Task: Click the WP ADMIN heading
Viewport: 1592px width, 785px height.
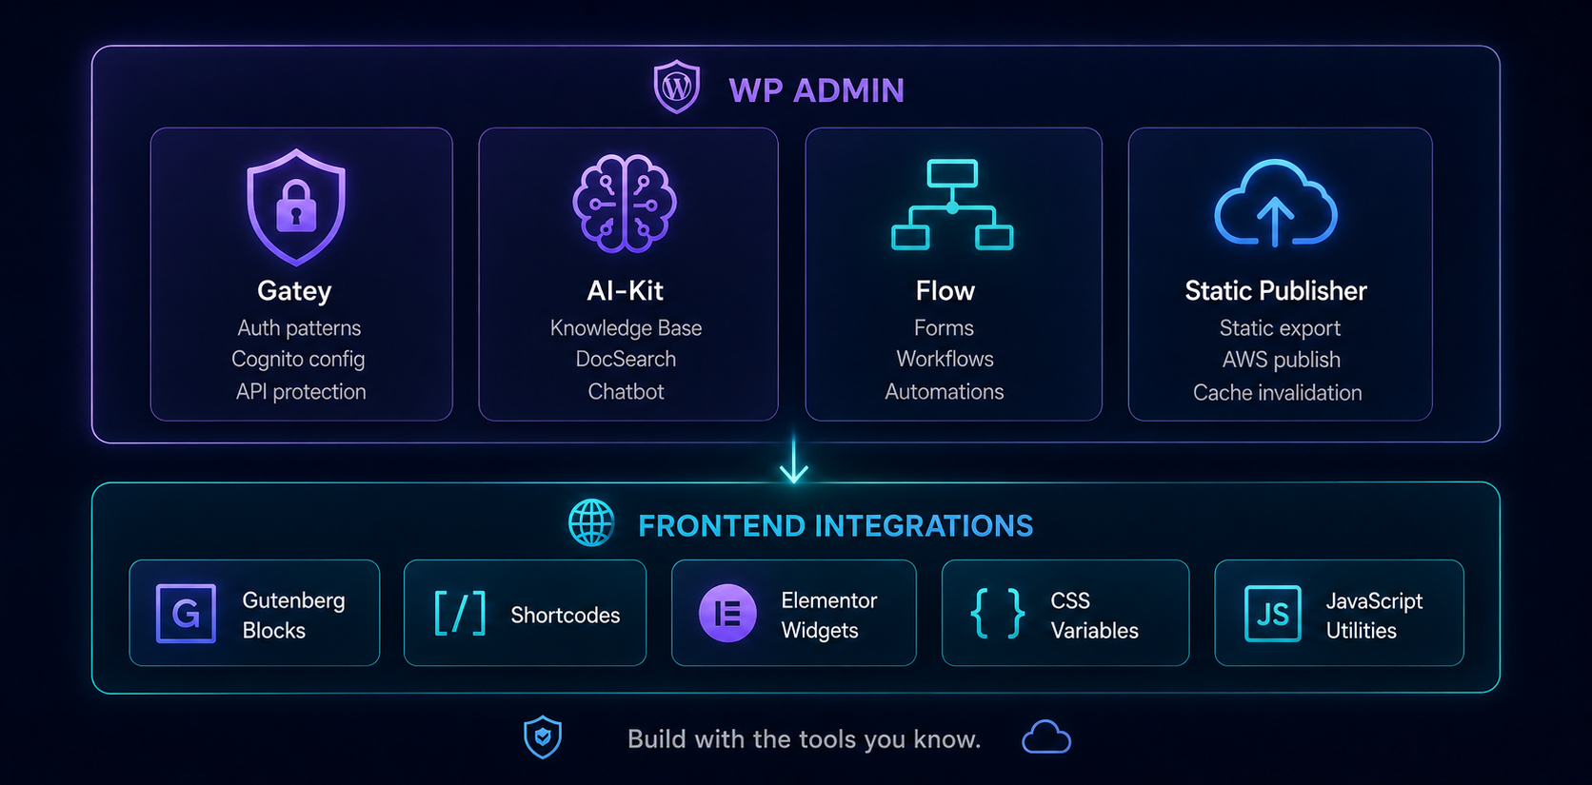Action: (817, 90)
